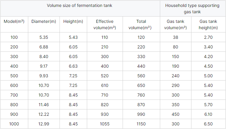Click the Diameter(m) column header

point(44,21)
